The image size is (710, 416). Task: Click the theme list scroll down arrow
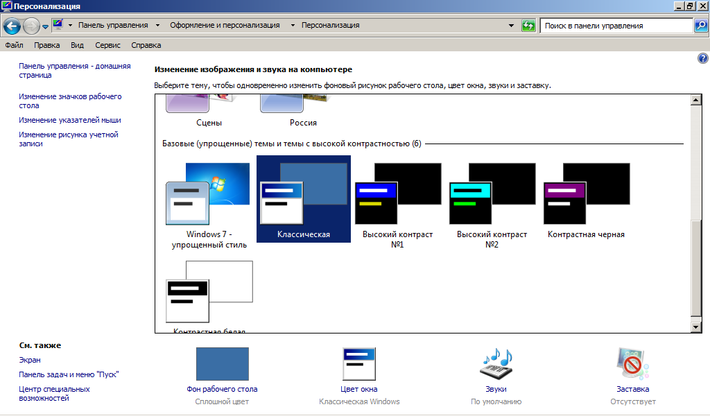(x=696, y=327)
